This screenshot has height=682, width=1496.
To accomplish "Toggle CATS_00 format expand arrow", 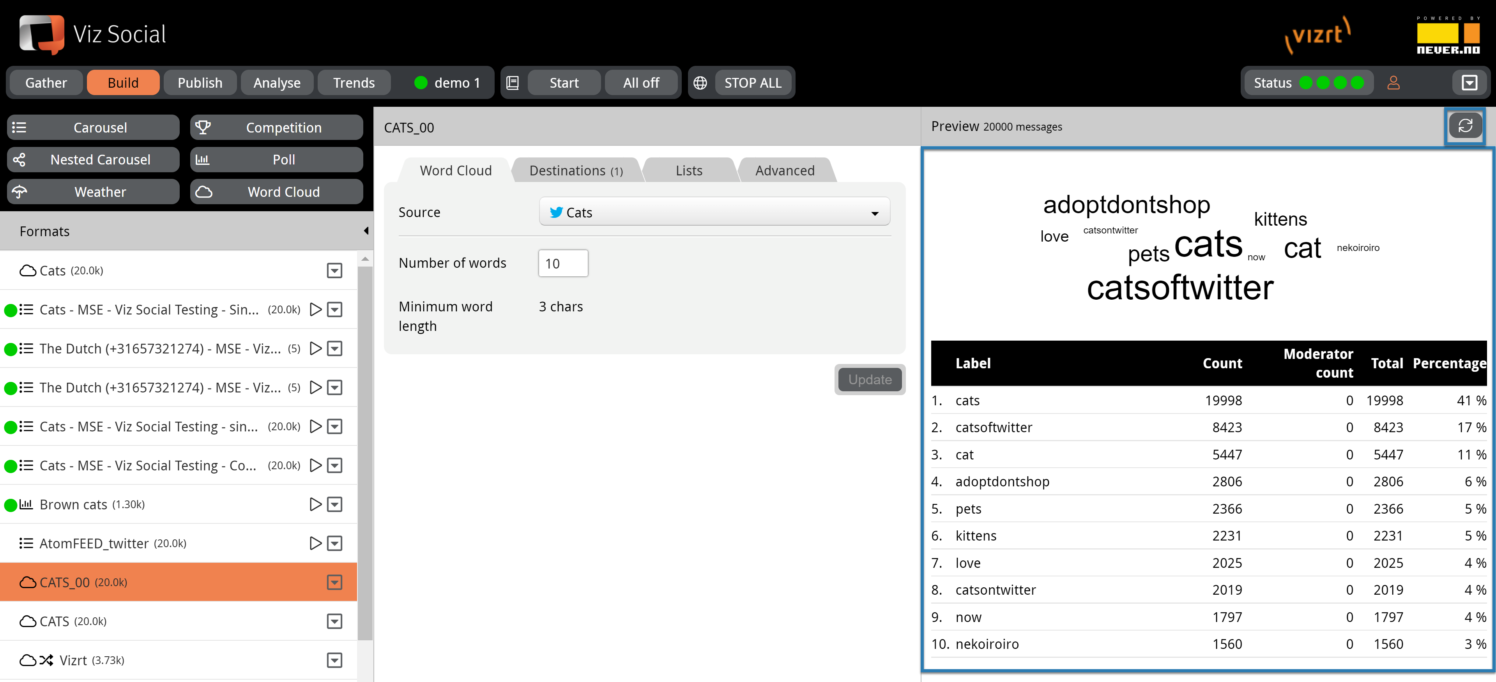I will point(335,582).
